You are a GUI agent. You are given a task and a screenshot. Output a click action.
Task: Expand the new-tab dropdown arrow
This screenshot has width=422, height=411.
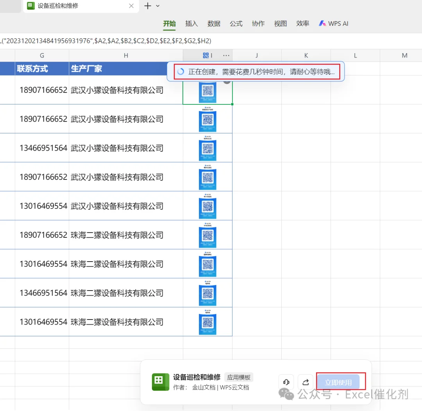click(x=158, y=5)
